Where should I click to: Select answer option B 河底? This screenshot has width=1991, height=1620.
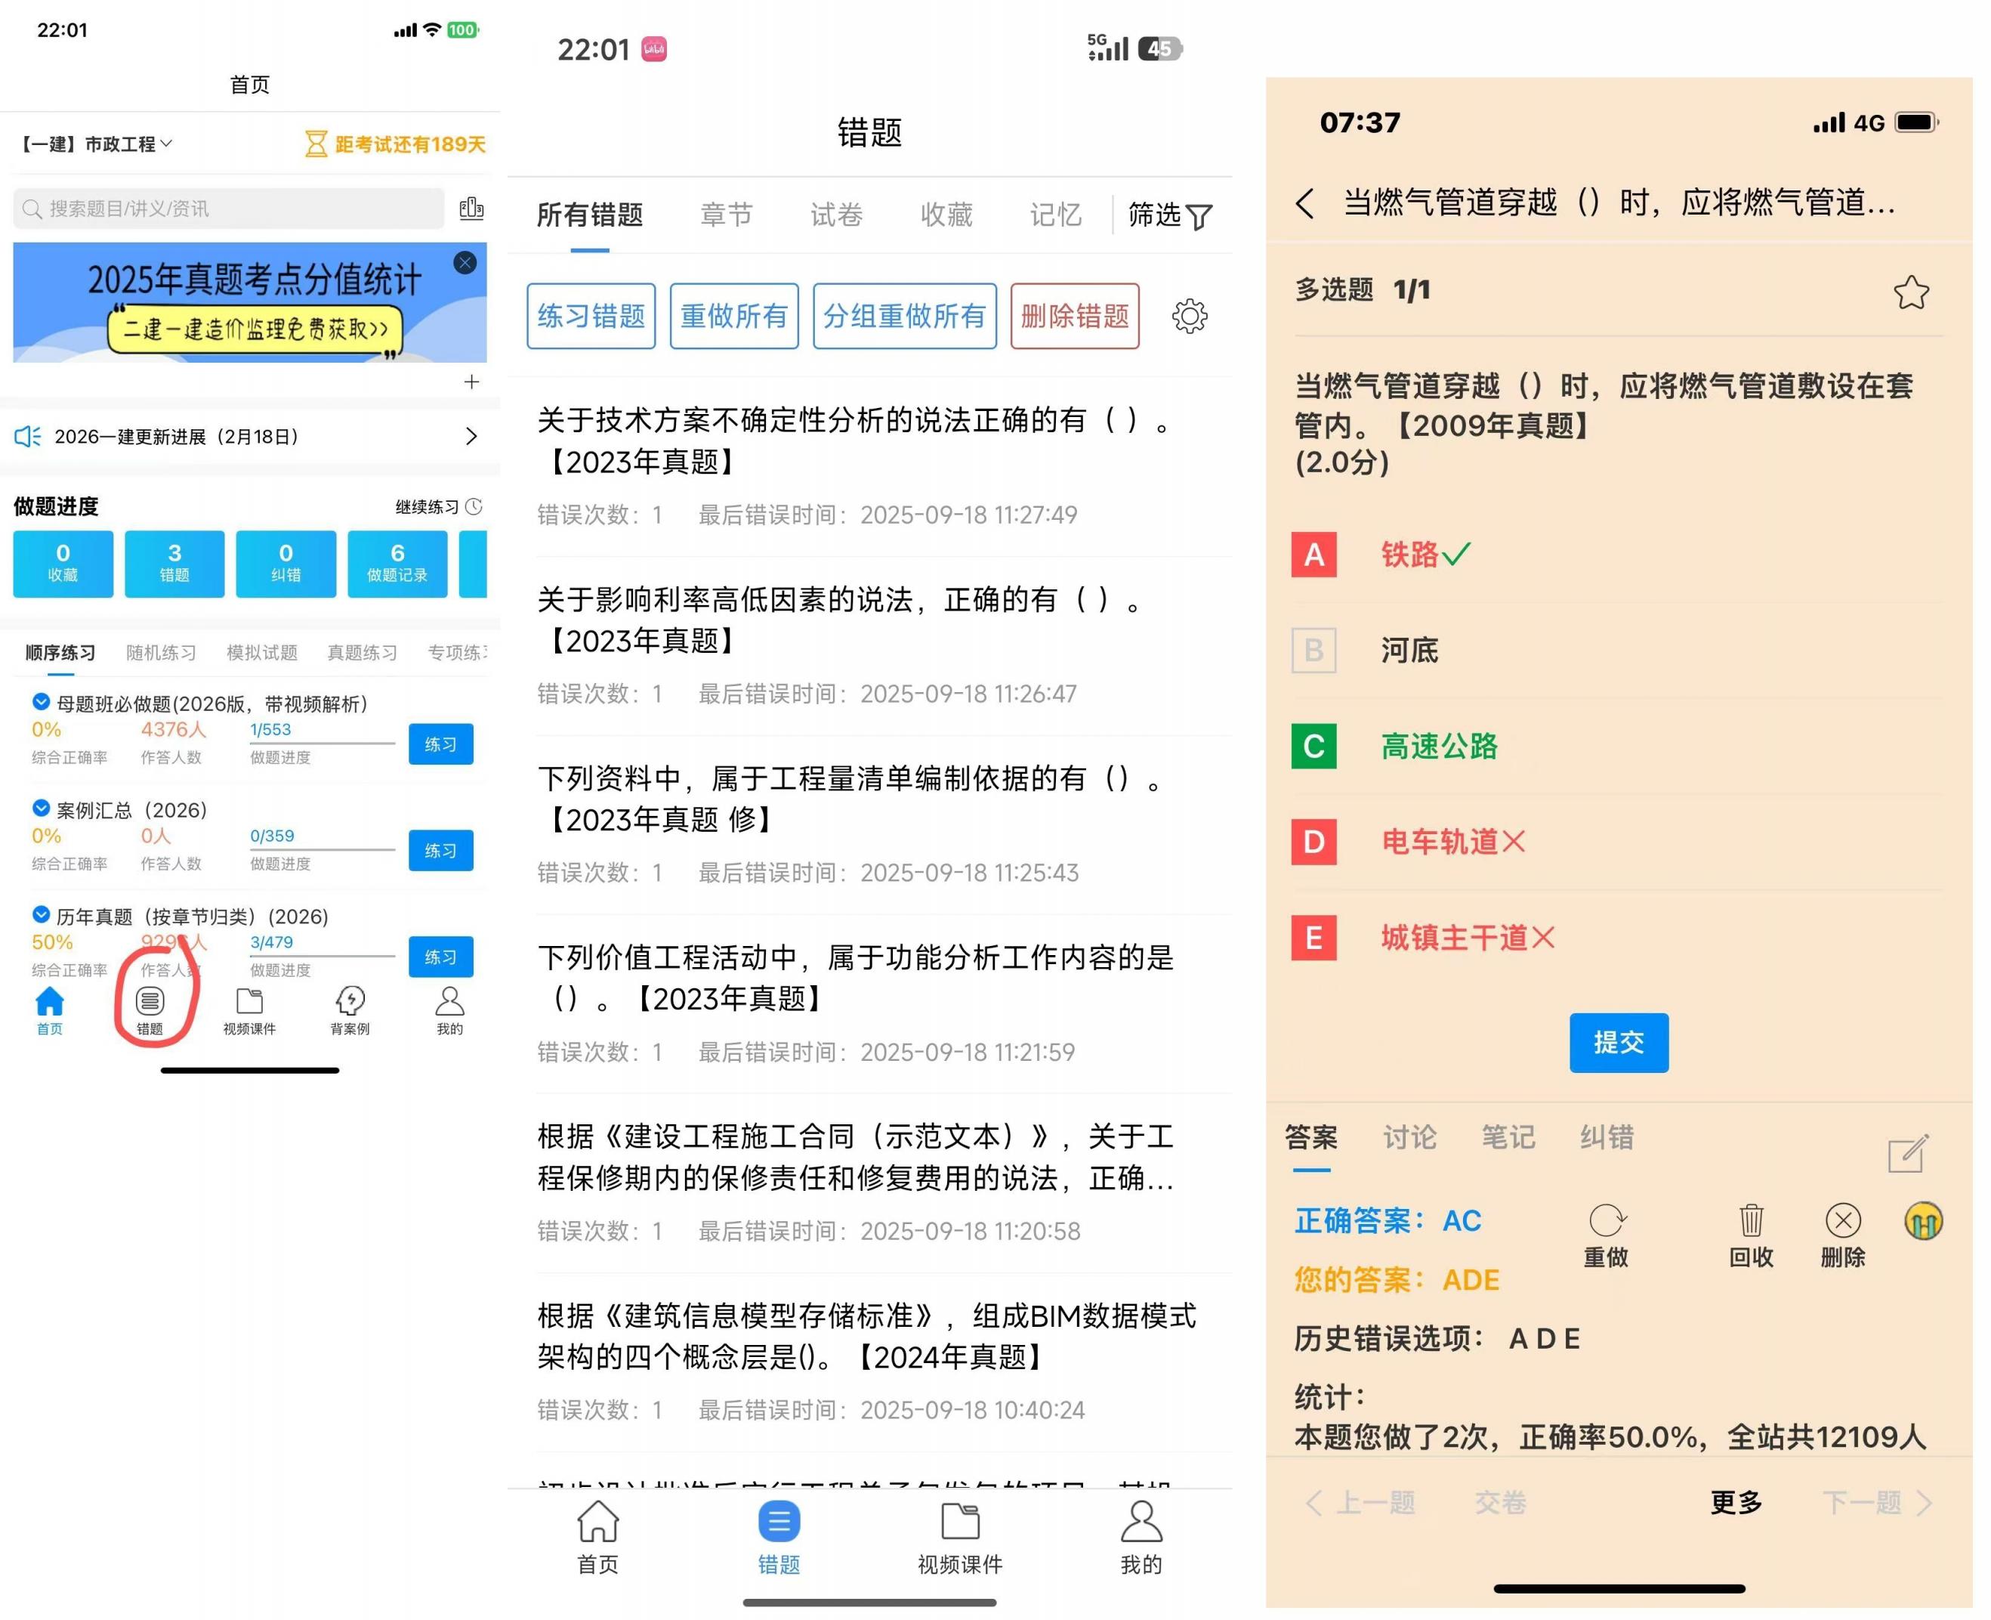pyautogui.click(x=1313, y=651)
